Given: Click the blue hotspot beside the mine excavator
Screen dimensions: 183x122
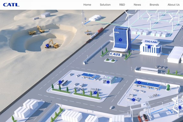Looking at the screenshot, I should [47, 46].
